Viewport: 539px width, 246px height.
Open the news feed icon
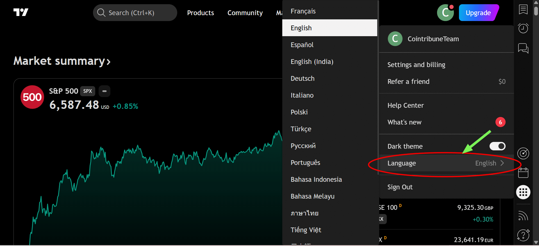pyautogui.click(x=523, y=216)
